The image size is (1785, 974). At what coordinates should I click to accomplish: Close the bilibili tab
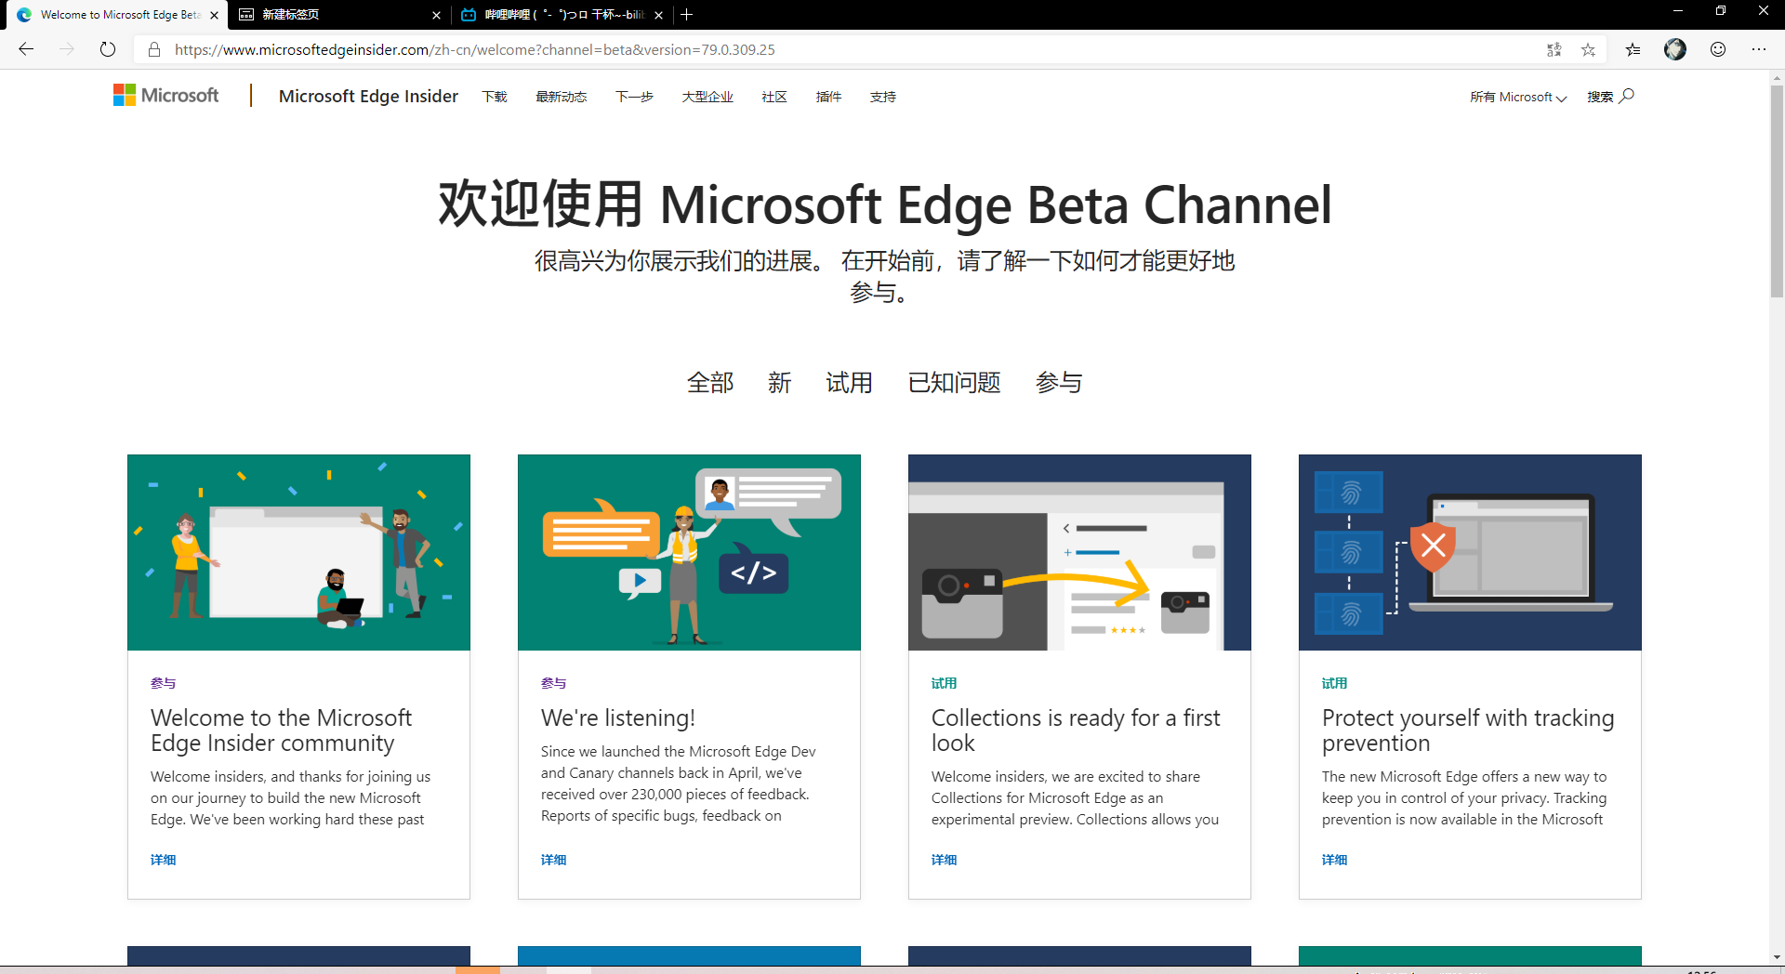pos(658,15)
